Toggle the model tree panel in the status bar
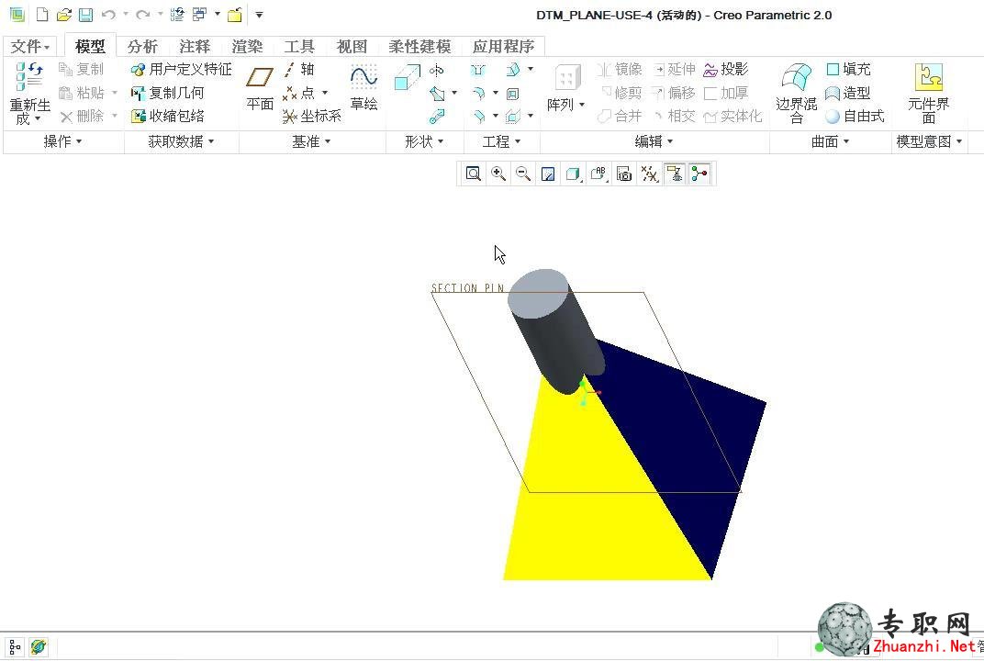This screenshot has width=984, height=661. pyautogui.click(x=15, y=646)
